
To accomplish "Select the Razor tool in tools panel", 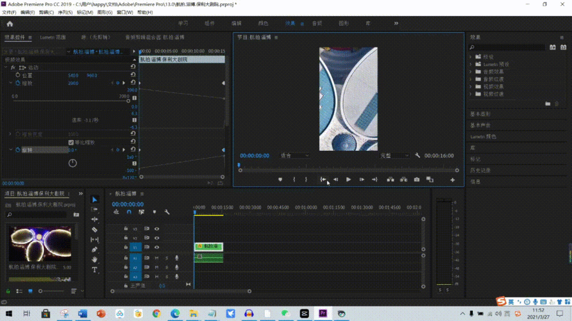I will point(95,229).
